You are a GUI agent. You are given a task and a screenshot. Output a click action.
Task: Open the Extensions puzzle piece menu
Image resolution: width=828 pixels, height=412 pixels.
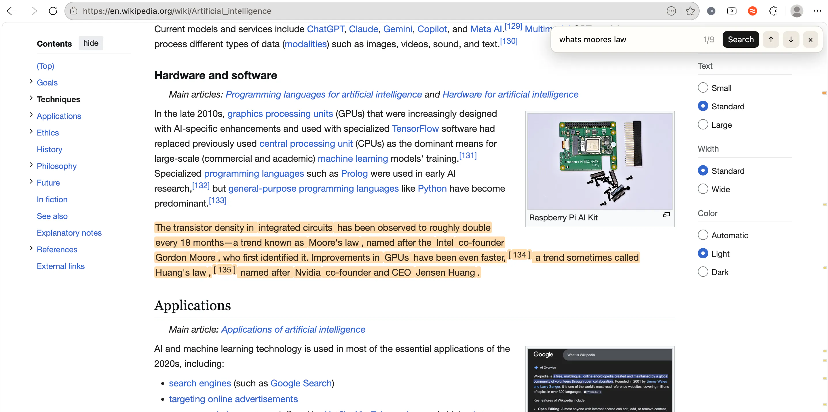773,11
